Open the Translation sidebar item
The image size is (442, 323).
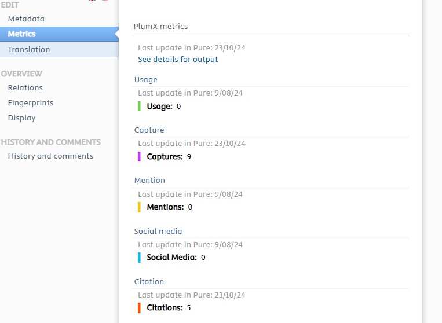coord(59,50)
